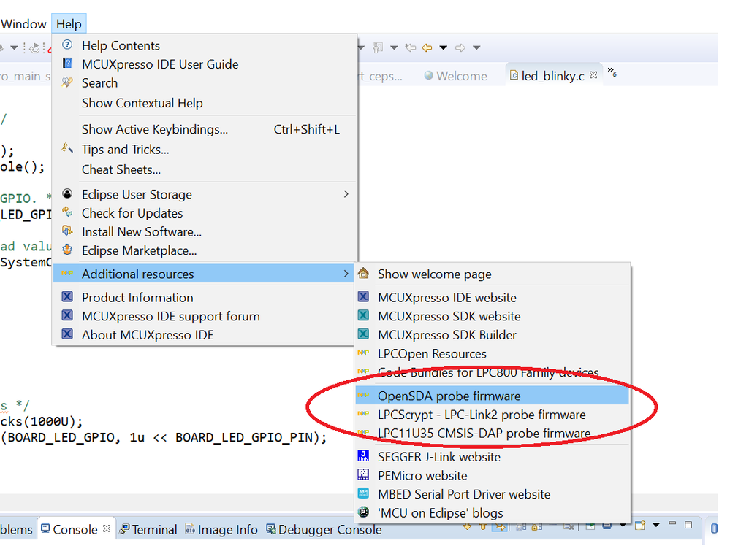Click the Show welcome page home icon
Viewport: 730px width, 554px height.
click(x=363, y=274)
